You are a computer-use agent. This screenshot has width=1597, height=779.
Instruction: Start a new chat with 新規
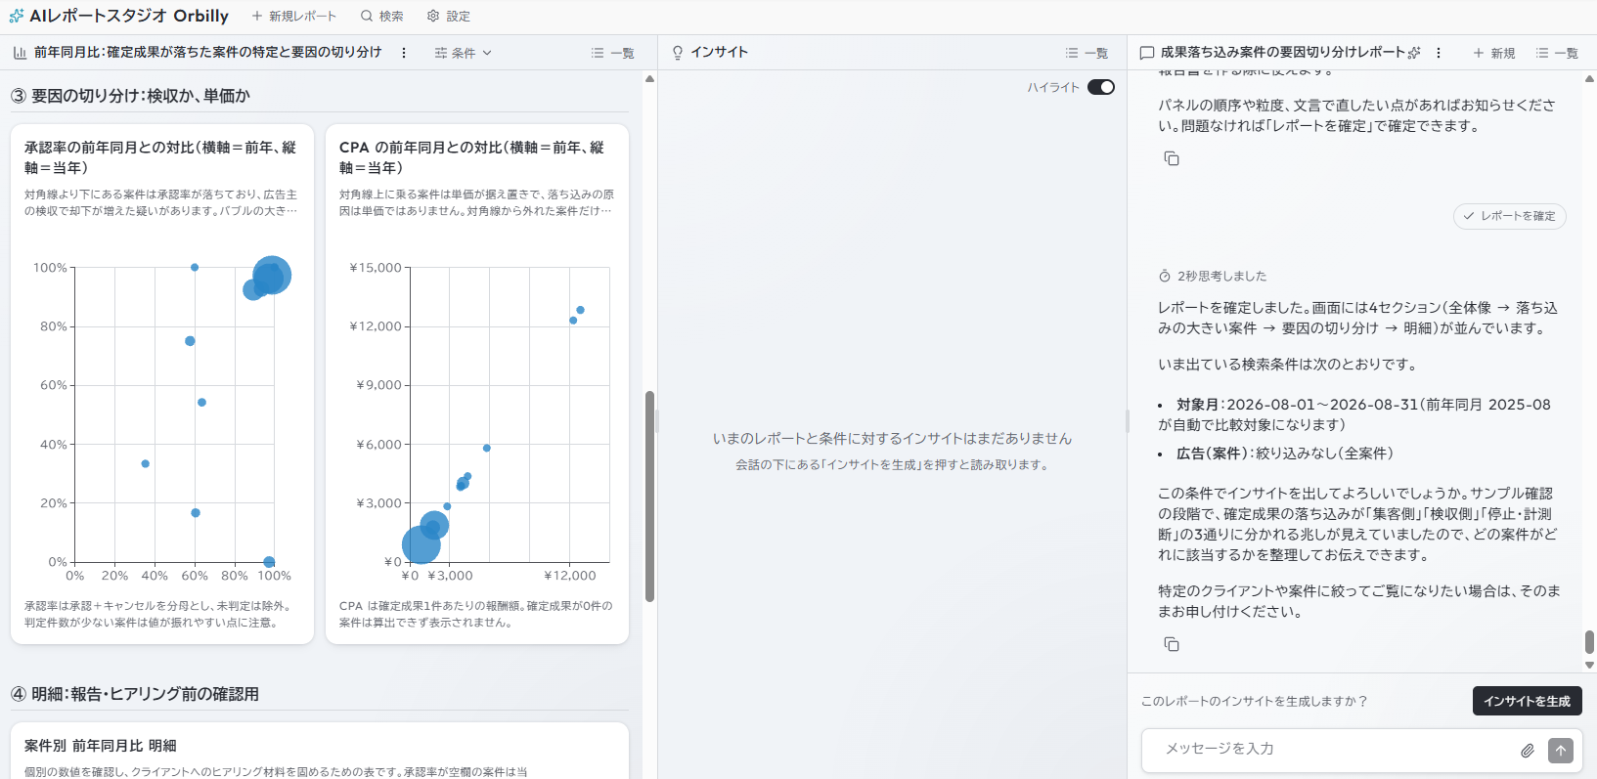coord(1494,53)
